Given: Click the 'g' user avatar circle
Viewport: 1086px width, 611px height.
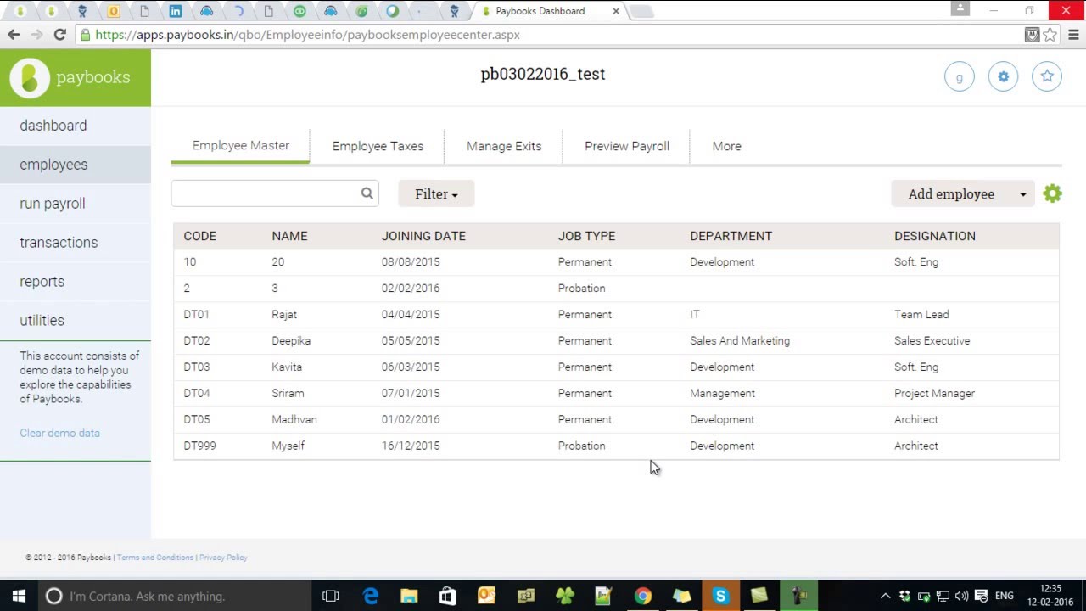Looking at the screenshot, I should pos(960,76).
